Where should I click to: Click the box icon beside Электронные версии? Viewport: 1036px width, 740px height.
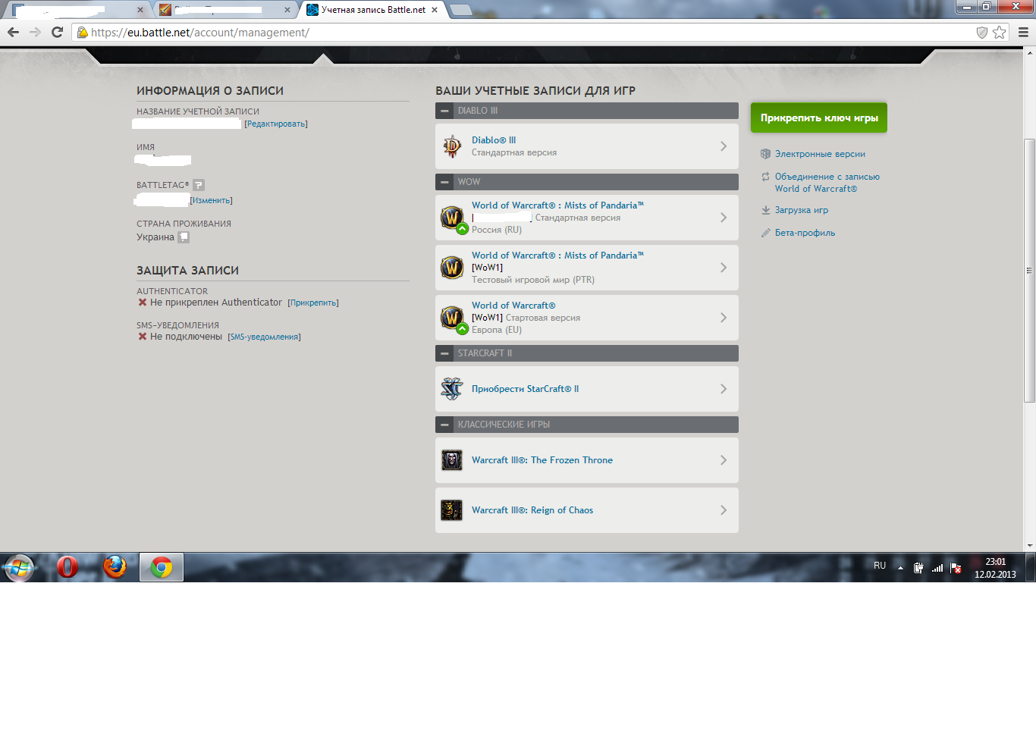[x=766, y=154]
